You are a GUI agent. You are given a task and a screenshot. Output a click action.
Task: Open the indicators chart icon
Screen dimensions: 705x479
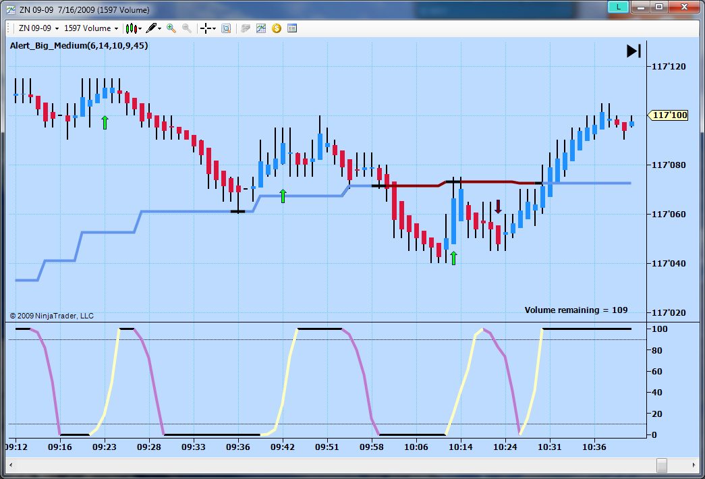coord(261,28)
